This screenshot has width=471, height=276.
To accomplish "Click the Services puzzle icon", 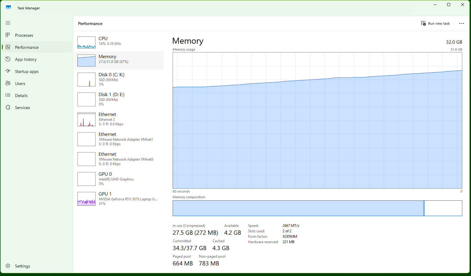I will 8,107.
